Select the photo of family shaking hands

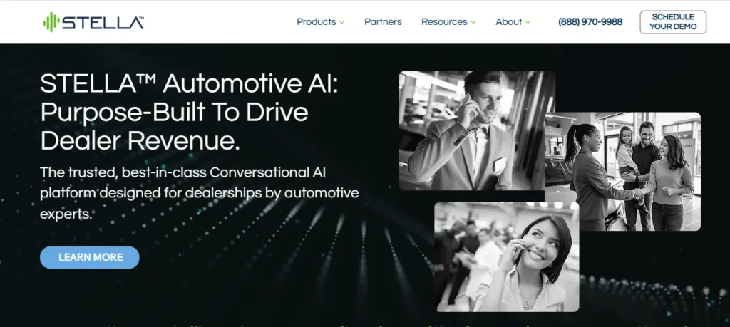click(x=622, y=172)
